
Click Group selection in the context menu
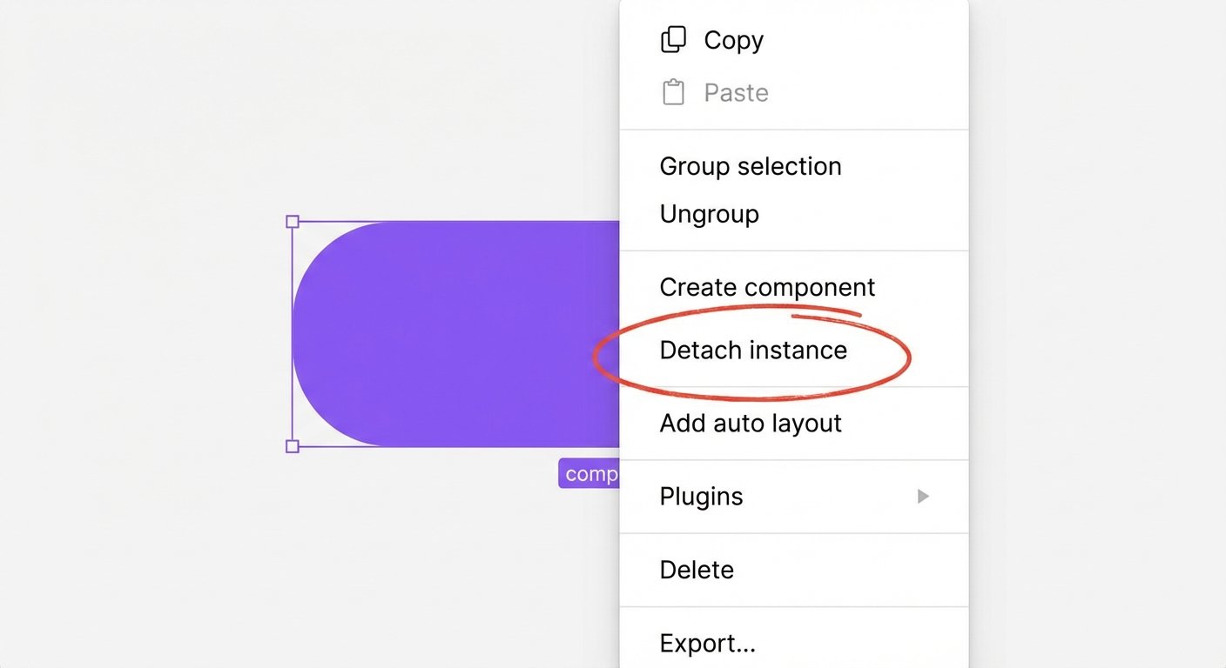(x=751, y=166)
